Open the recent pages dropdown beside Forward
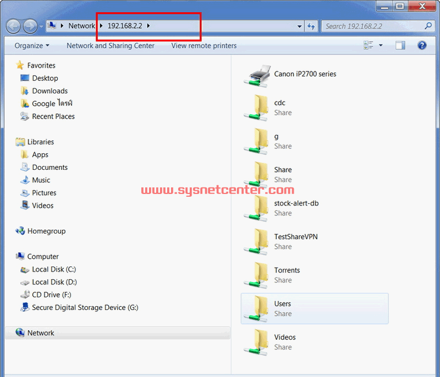The width and height of the screenshot is (440, 377). (x=41, y=26)
